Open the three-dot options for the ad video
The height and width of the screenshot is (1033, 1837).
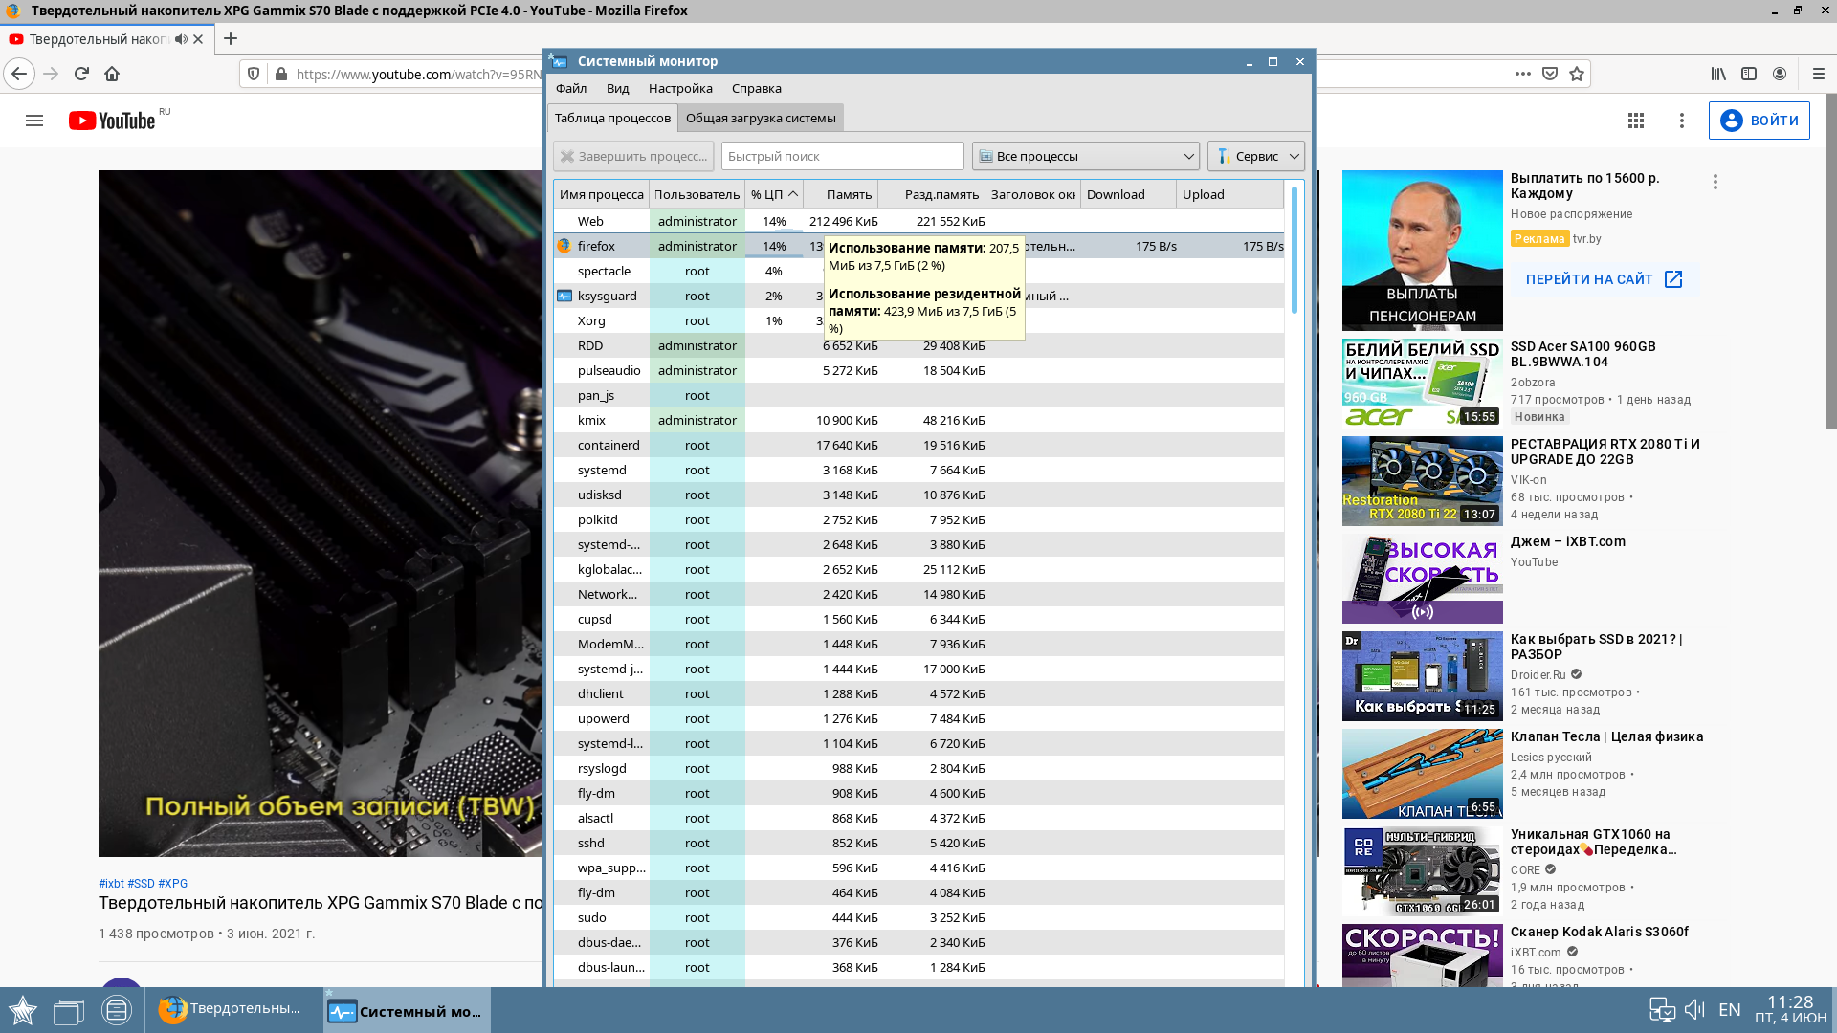pos(1715,182)
